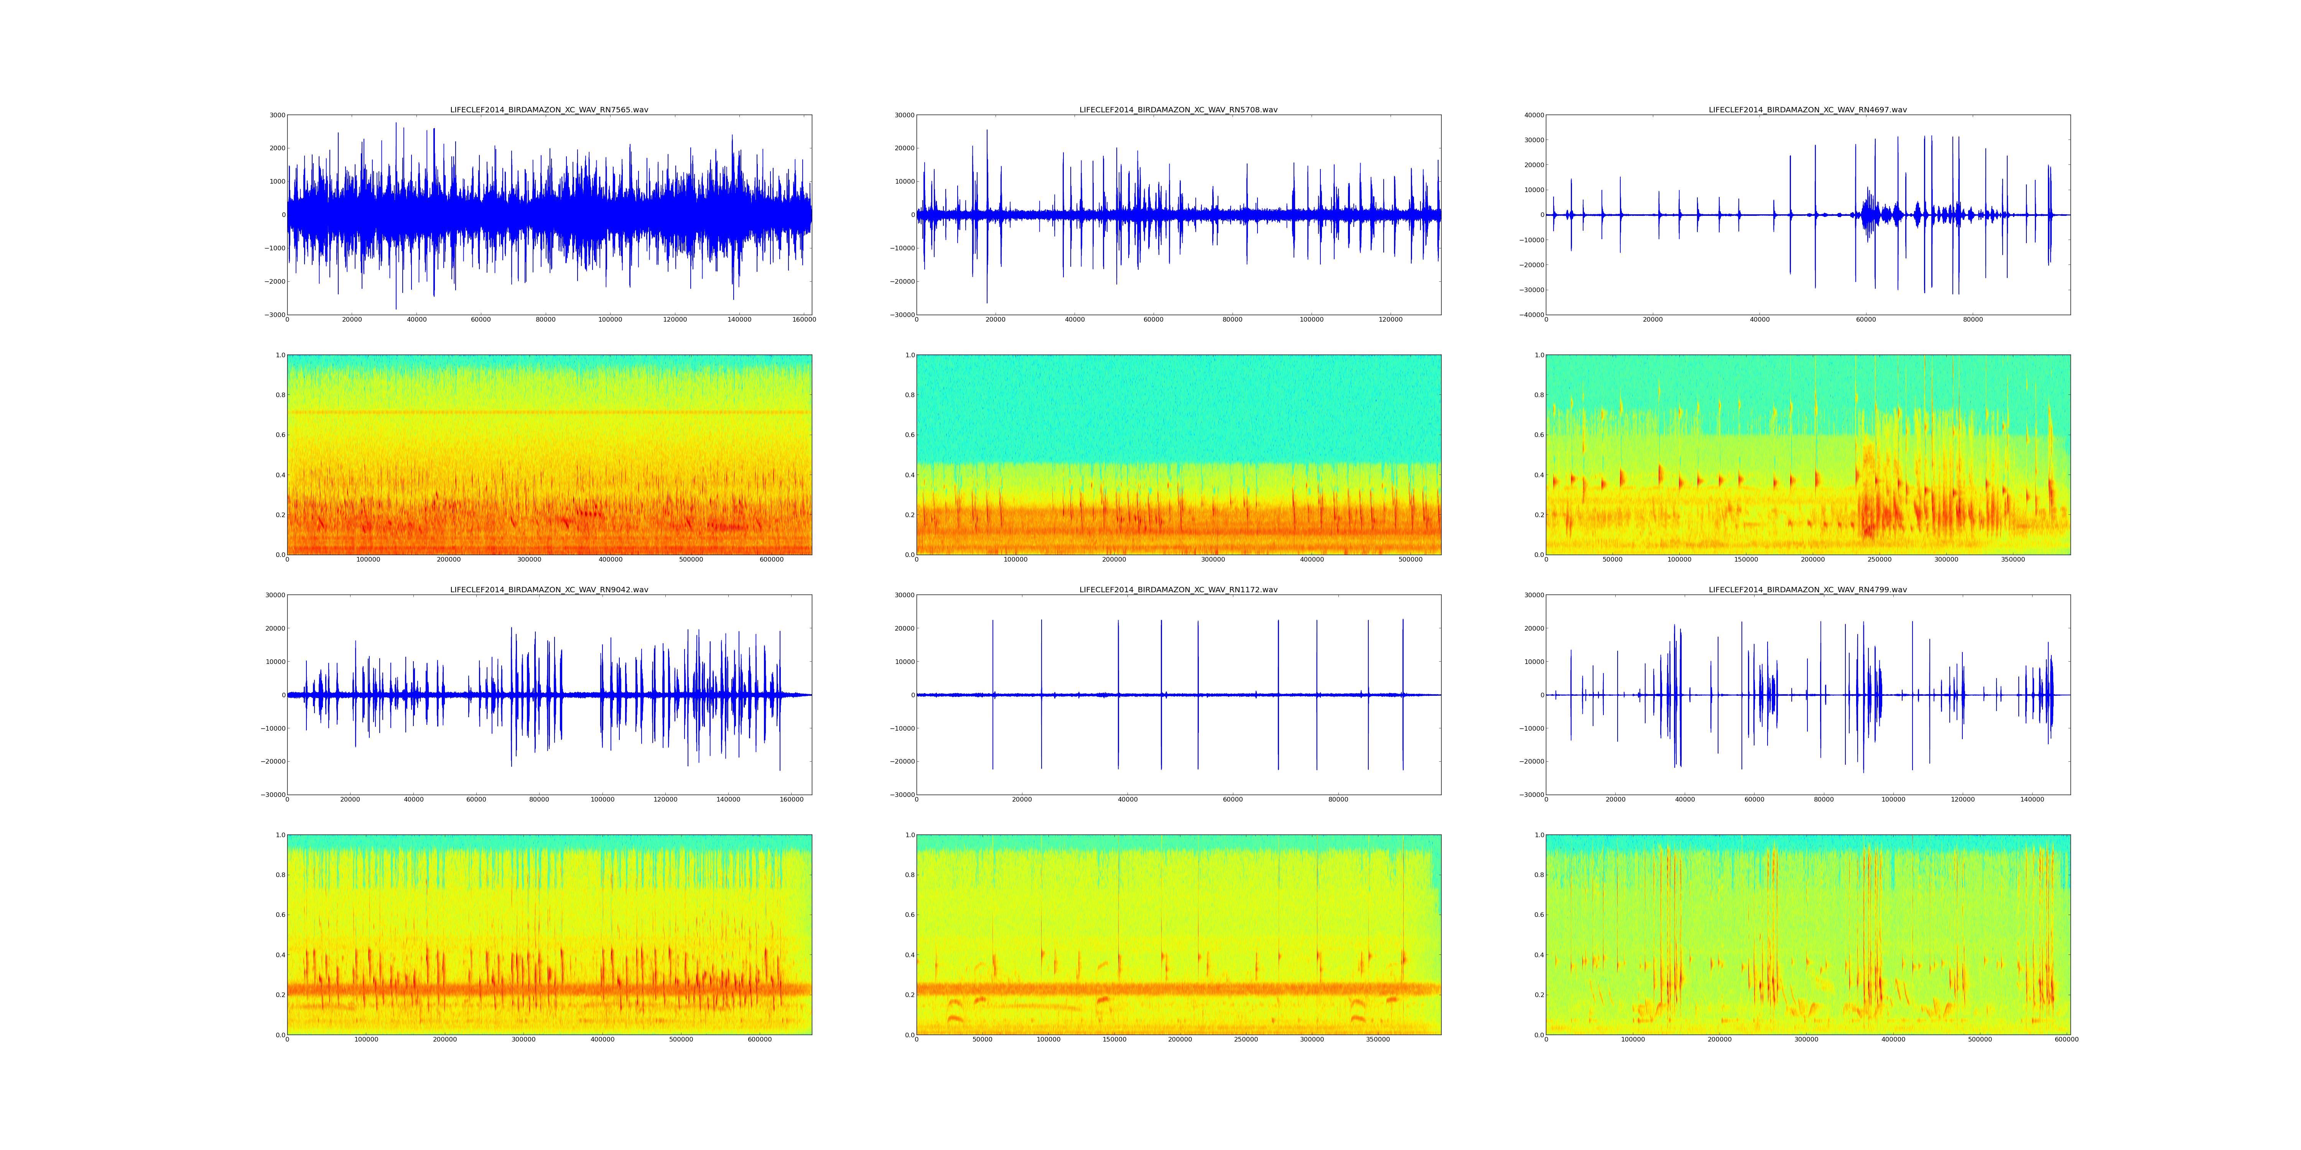Viewport: 2301px width, 1150px height.
Task: Click the spectrogram below the RN4799.wav waveform
Action: coord(1807,935)
